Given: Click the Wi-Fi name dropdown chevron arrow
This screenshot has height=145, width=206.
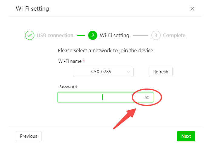Looking at the screenshot, I should pos(128,72).
